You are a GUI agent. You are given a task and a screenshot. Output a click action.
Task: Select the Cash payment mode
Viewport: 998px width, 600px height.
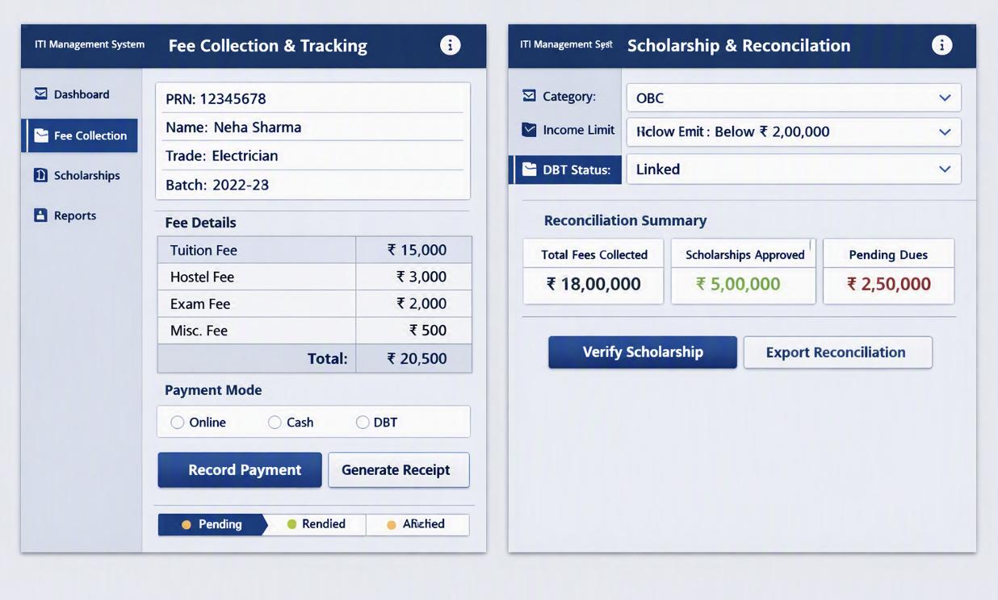(x=275, y=423)
